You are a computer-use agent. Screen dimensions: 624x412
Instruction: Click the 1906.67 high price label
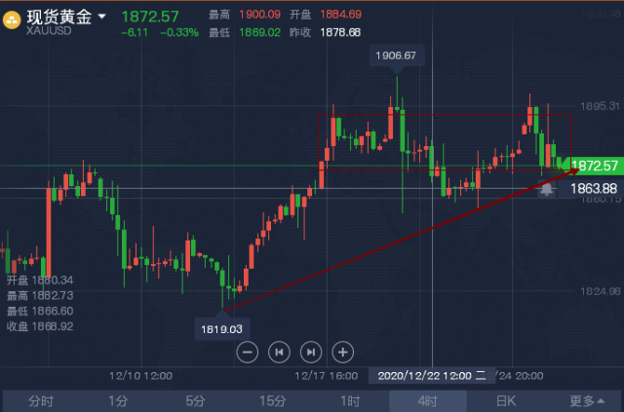pos(397,56)
